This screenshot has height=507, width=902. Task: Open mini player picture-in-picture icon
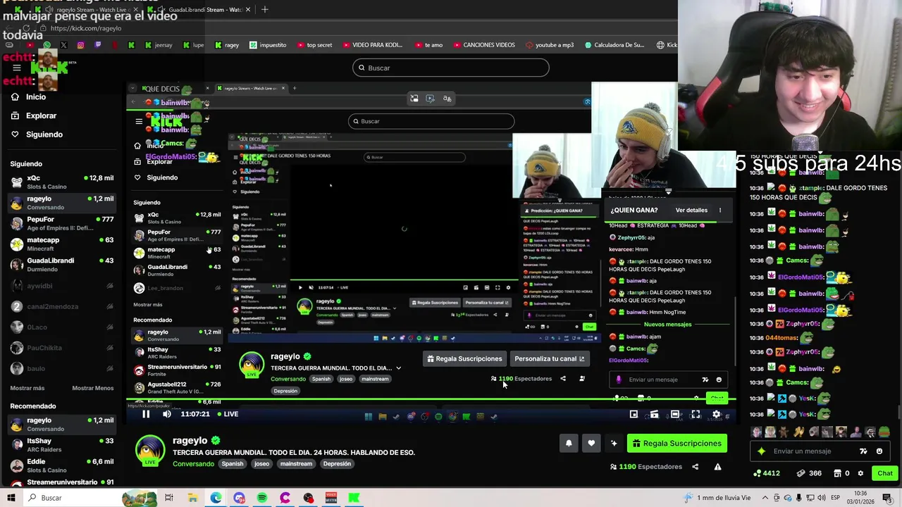634,414
